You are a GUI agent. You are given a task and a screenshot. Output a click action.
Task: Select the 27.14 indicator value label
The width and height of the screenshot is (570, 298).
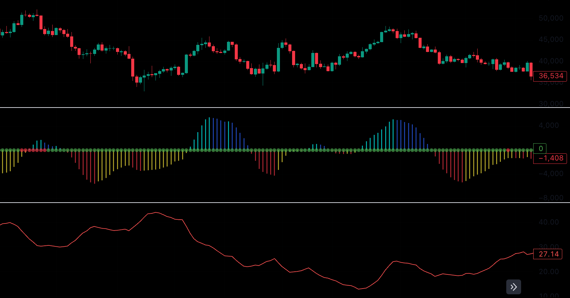548,254
